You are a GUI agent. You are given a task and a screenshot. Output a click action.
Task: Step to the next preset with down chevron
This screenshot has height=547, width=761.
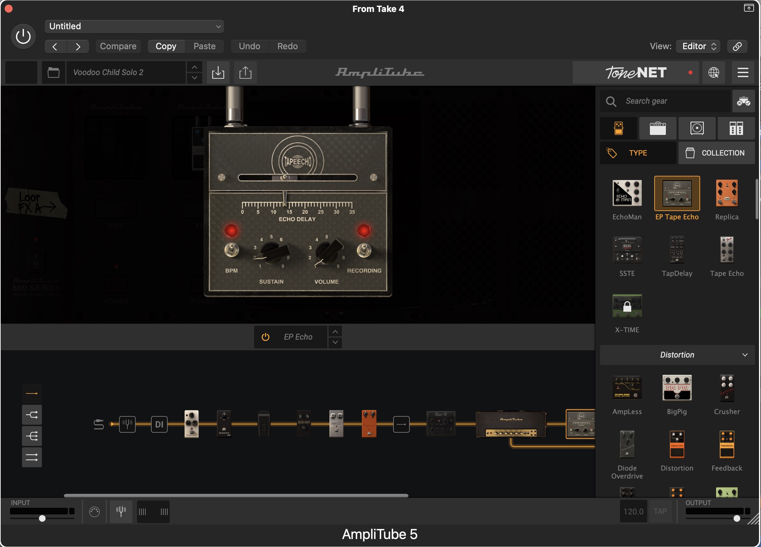(x=194, y=78)
